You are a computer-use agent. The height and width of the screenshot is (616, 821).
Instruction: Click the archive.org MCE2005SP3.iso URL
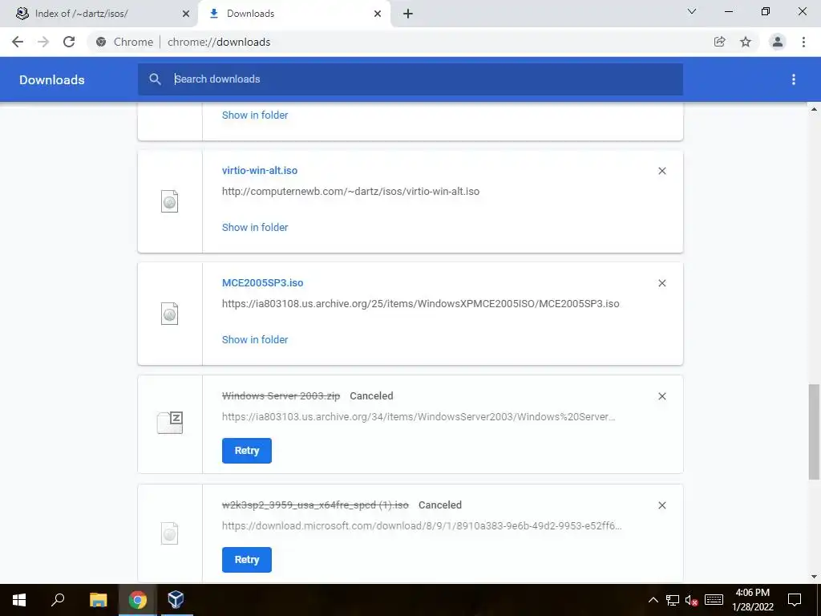tap(420, 304)
